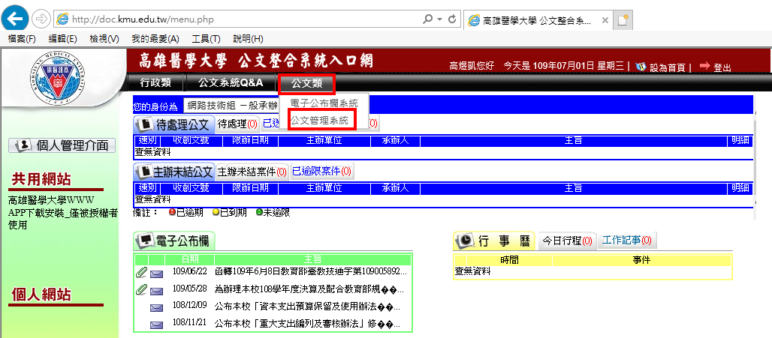772x338 pixels.
Task: Select the 工作記事(0) tab
Action: (626, 241)
